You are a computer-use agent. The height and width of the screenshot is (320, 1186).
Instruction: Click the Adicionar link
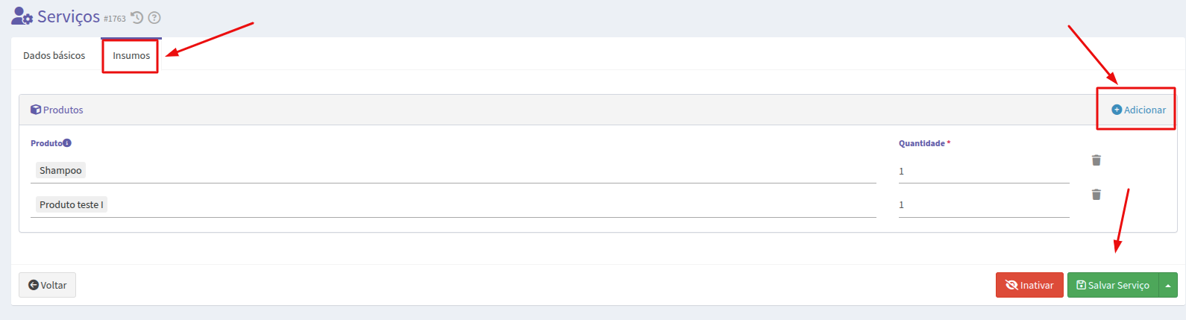click(x=1139, y=110)
